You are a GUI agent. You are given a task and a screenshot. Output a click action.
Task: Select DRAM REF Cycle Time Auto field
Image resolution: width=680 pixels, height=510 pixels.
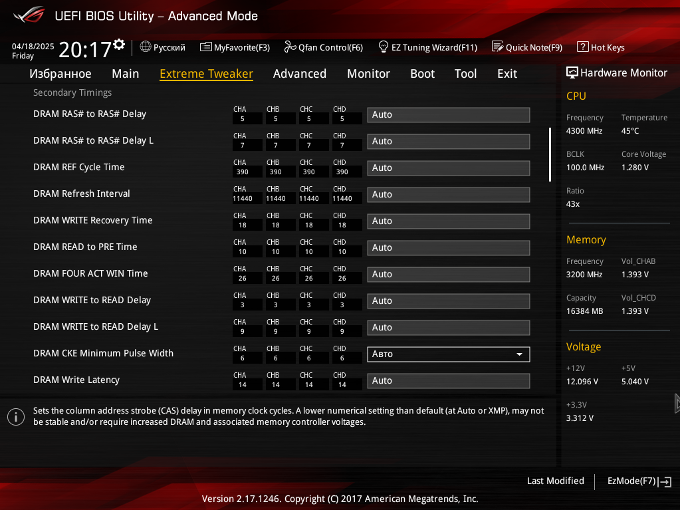(x=449, y=168)
